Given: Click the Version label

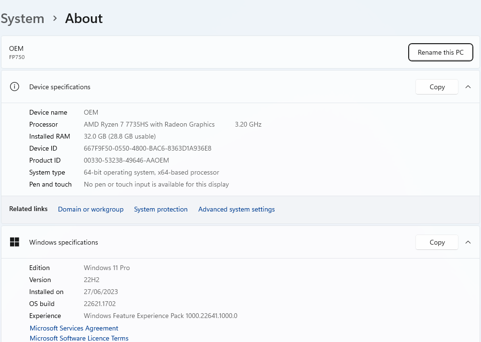Looking at the screenshot, I should coord(40,280).
